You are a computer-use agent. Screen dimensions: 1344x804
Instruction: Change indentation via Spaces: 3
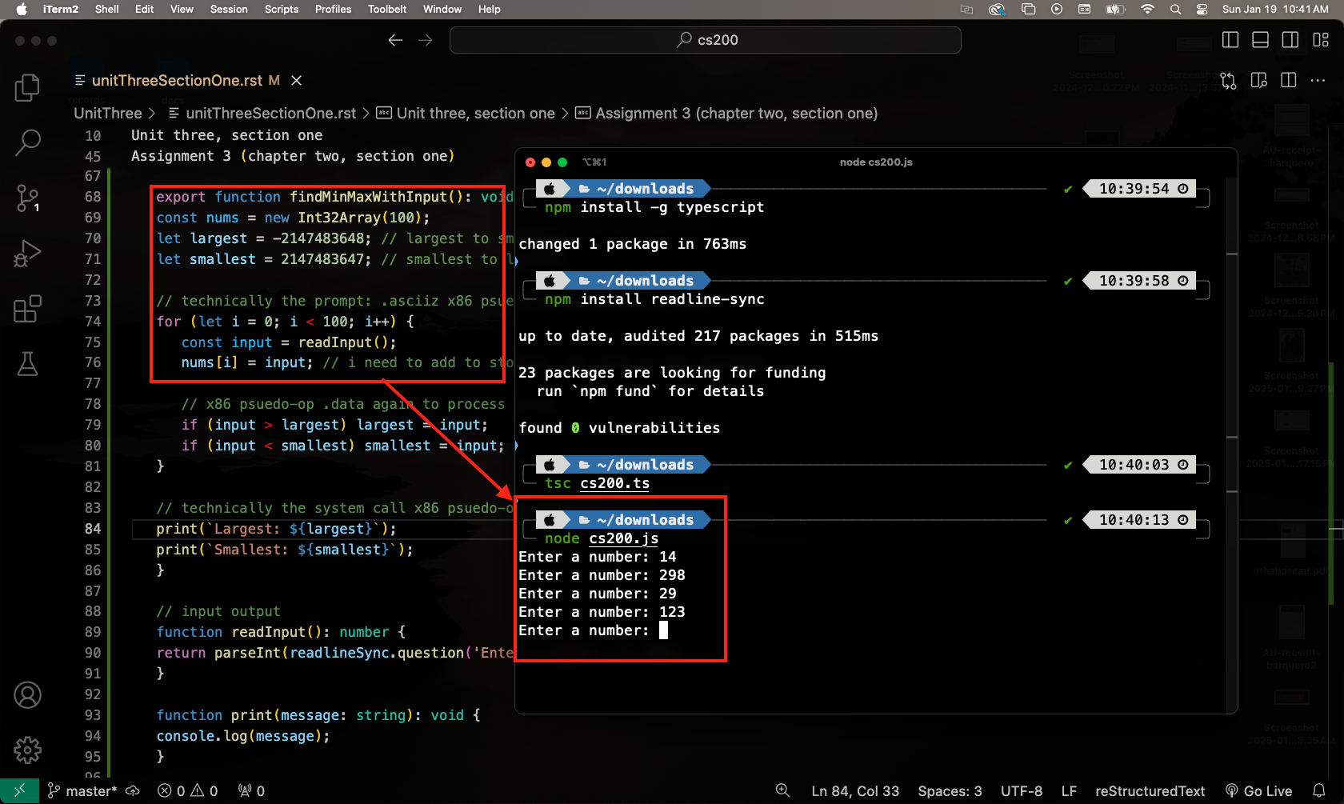point(950,790)
